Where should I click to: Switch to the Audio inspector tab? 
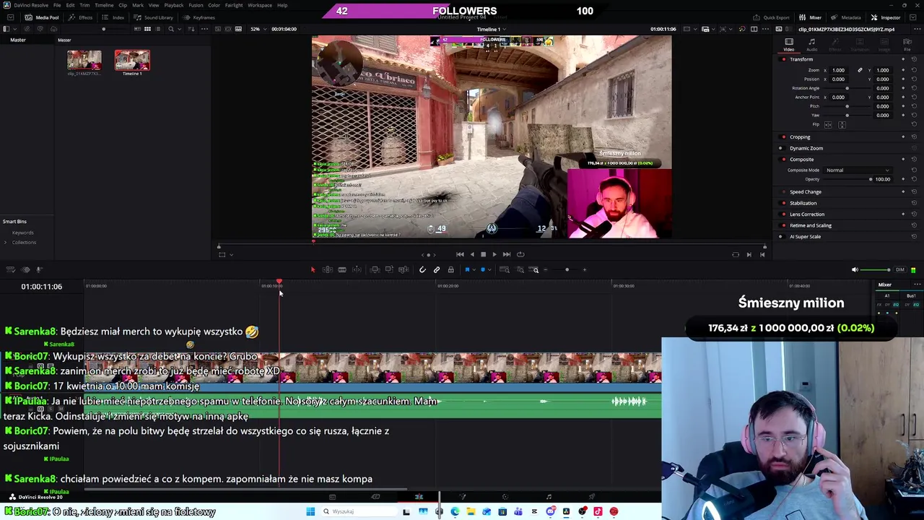tap(812, 45)
